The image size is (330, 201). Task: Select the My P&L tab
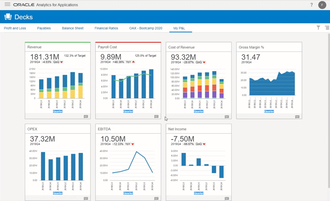click(x=179, y=28)
